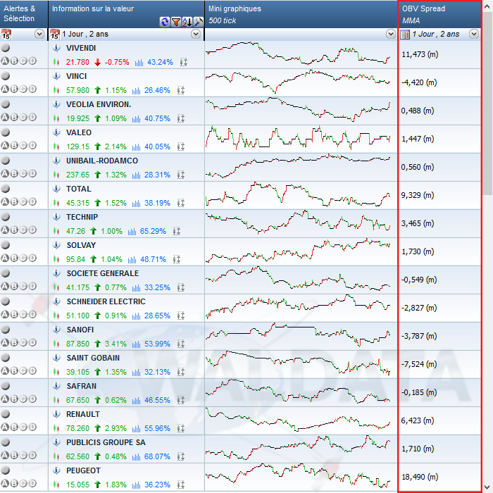This screenshot has height=493, width=493.
Task: Click TOTAL price 45.315
Action: tap(77, 203)
